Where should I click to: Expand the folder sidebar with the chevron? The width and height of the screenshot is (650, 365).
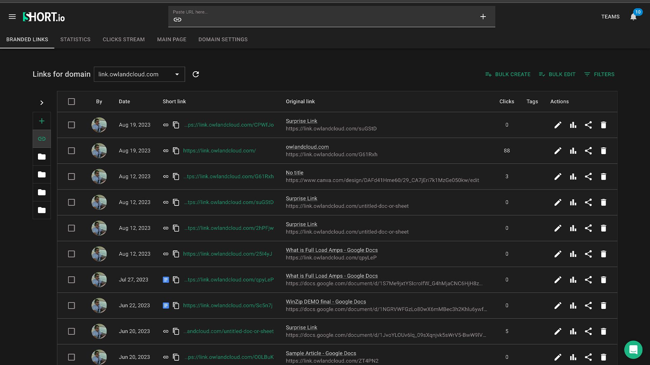tap(42, 103)
